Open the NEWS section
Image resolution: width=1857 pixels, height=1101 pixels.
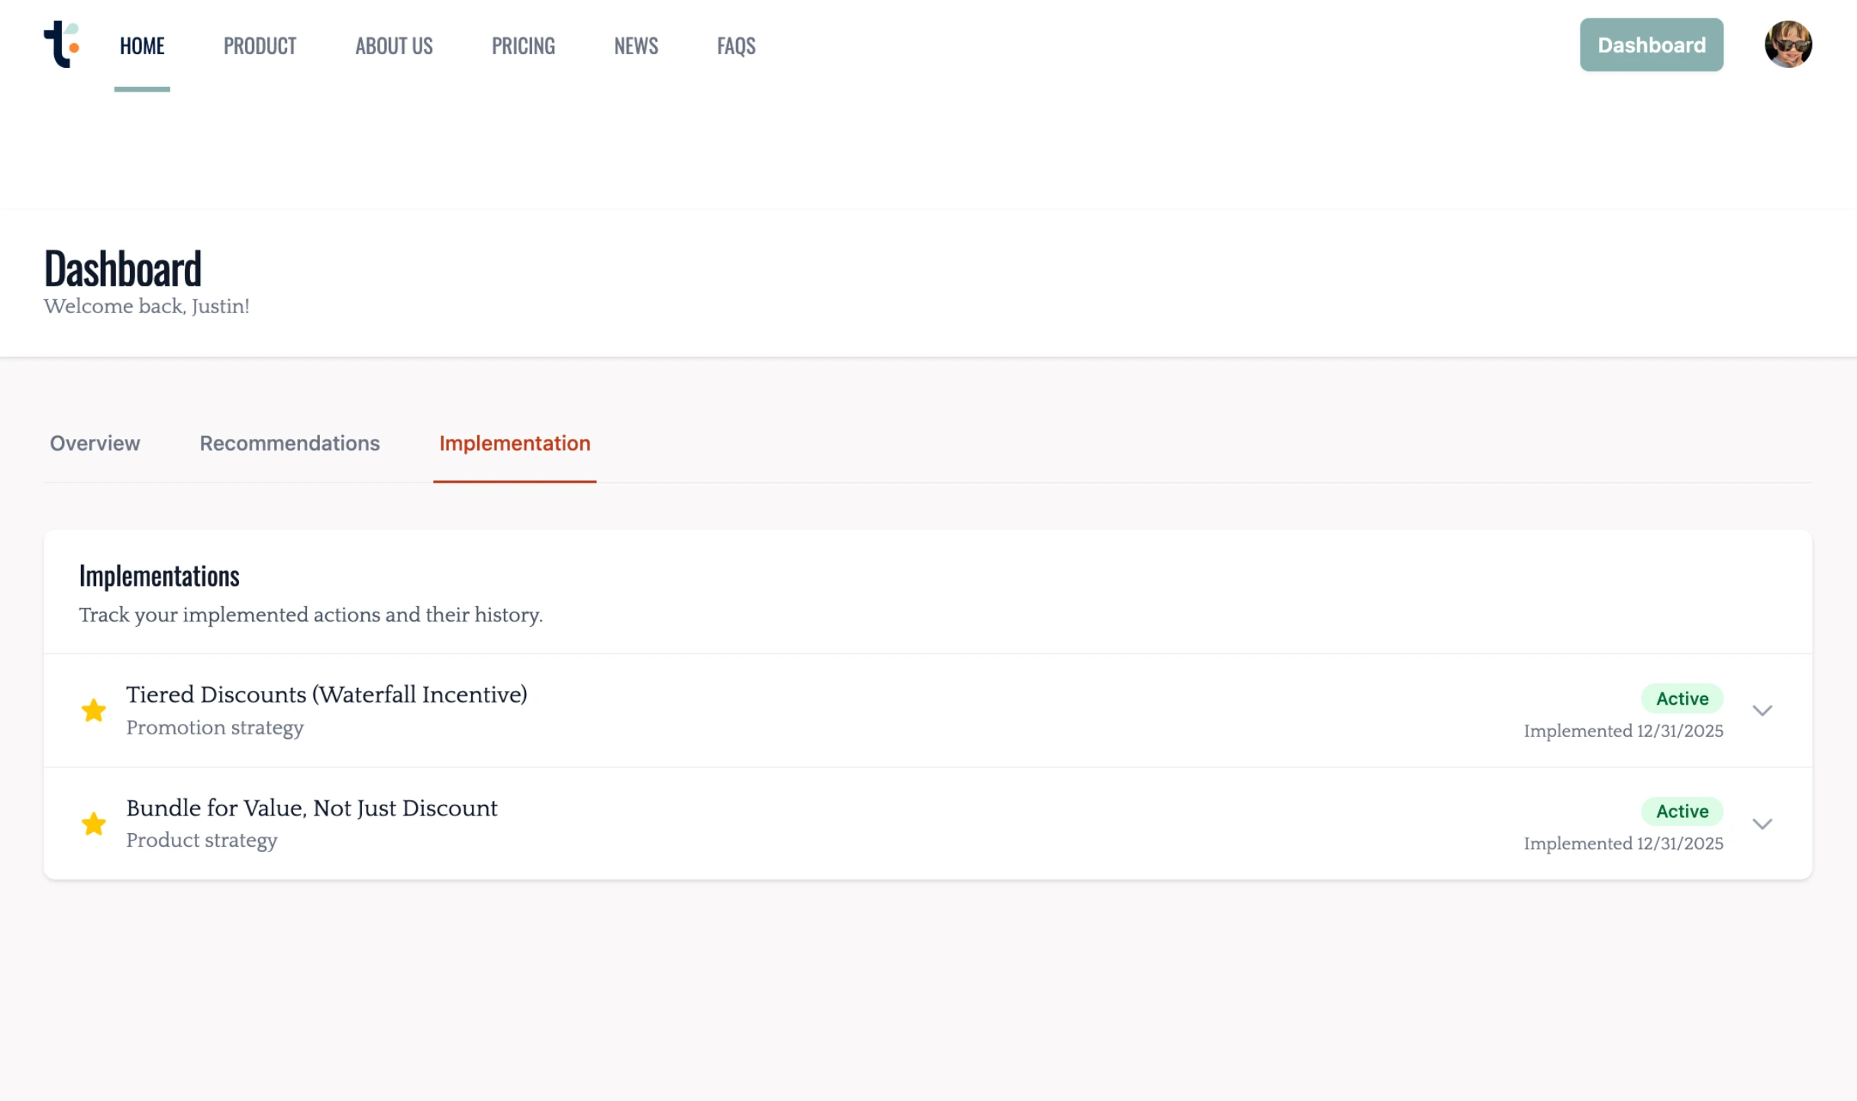(x=635, y=46)
